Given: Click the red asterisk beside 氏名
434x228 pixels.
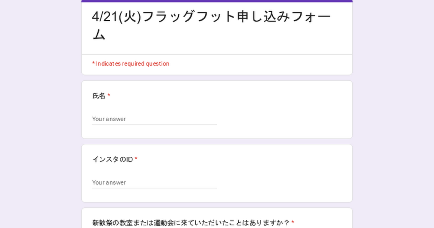Looking at the screenshot, I should tap(109, 96).
